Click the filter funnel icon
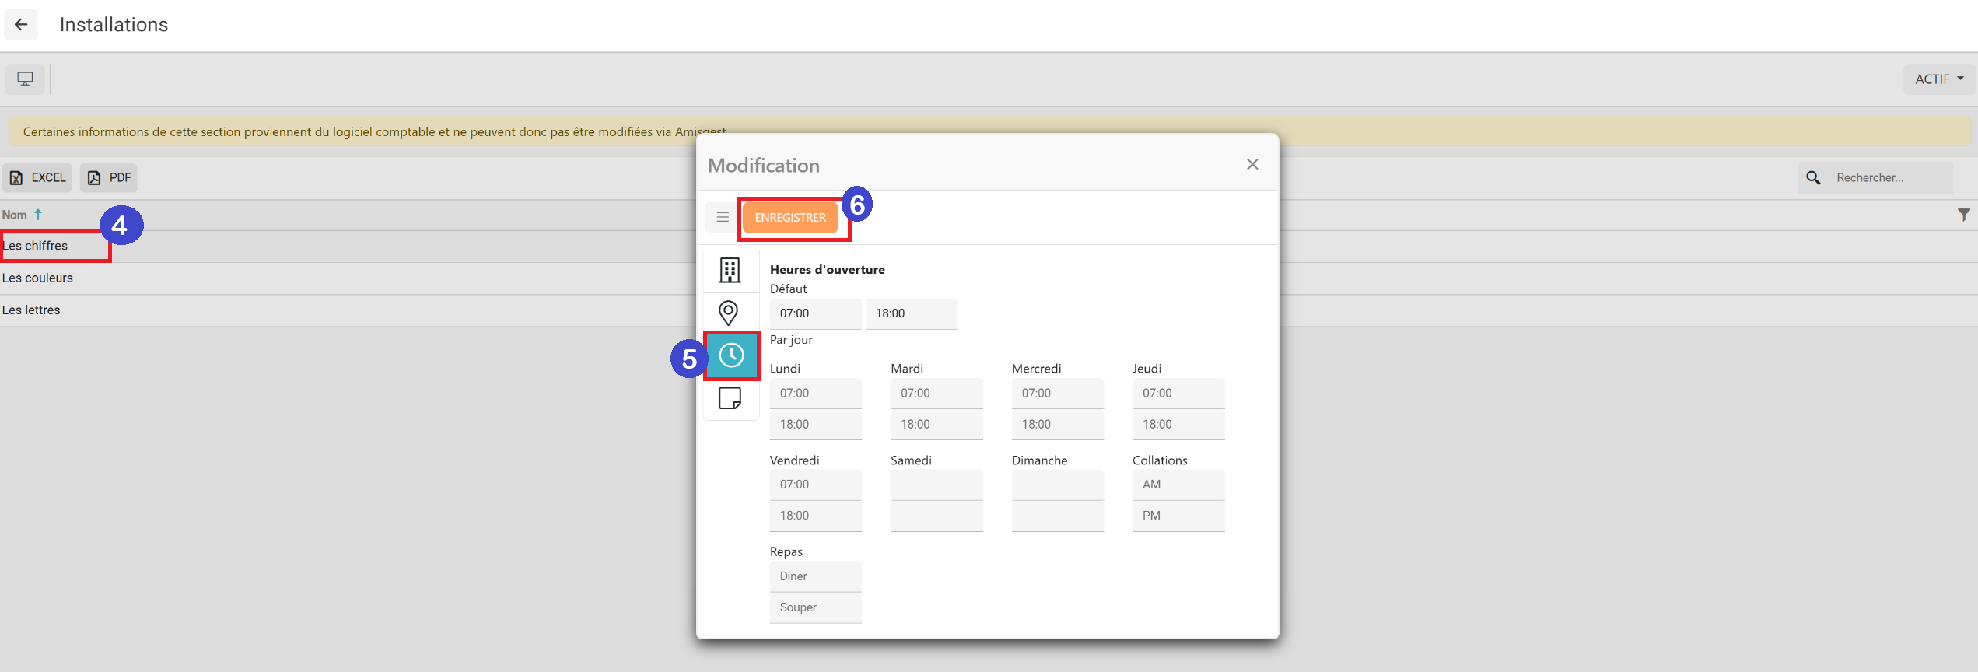1978x672 pixels. (1963, 215)
